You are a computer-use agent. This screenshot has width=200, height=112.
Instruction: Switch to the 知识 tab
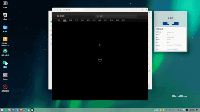(x=82, y=20)
